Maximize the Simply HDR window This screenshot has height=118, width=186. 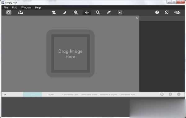point(174,2)
